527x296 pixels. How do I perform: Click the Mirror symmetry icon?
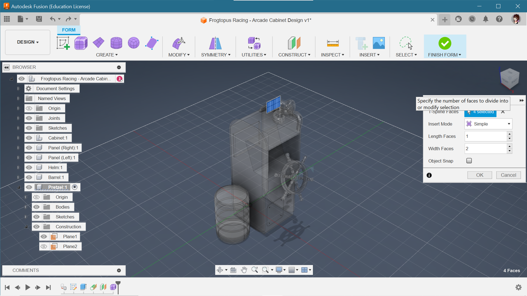pos(215,43)
